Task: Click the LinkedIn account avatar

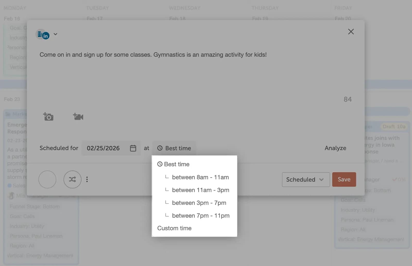Action: (x=42, y=34)
